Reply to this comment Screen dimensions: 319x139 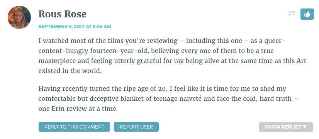pos(74,127)
